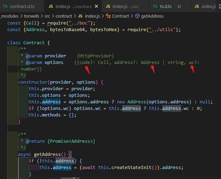Click the JS file icon in breadcrumb

tap(80, 16)
